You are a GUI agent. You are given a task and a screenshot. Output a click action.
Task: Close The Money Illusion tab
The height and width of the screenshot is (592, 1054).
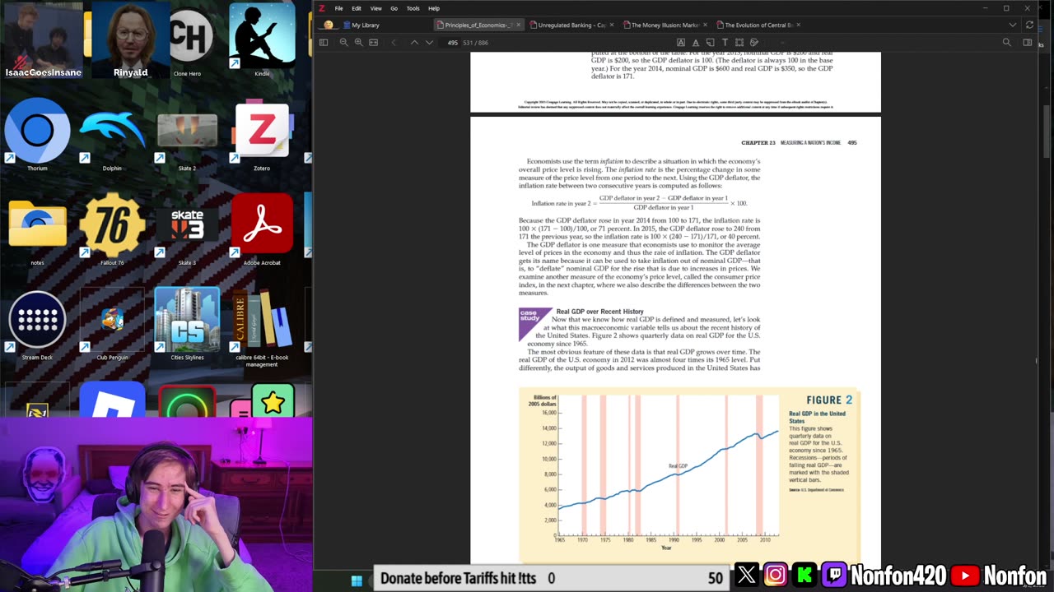click(x=706, y=25)
